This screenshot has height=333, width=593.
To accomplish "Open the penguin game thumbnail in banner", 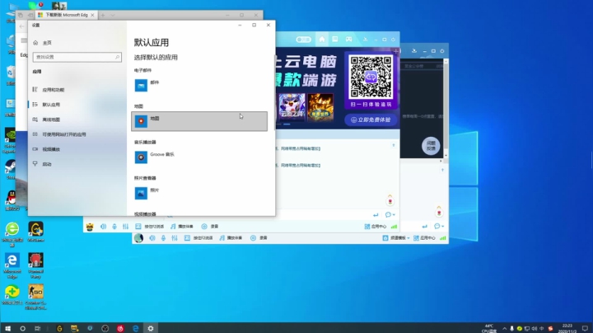I will tap(292, 107).
